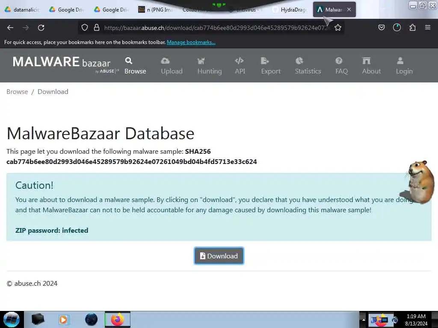Open the Hunting section
The height and width of the screenshot is (328, 438).
coord(210,66)
